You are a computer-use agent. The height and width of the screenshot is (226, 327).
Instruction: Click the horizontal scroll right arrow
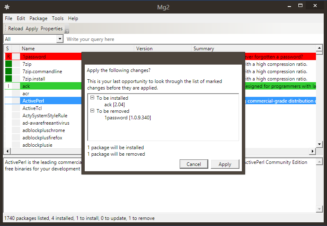(312, 151)
